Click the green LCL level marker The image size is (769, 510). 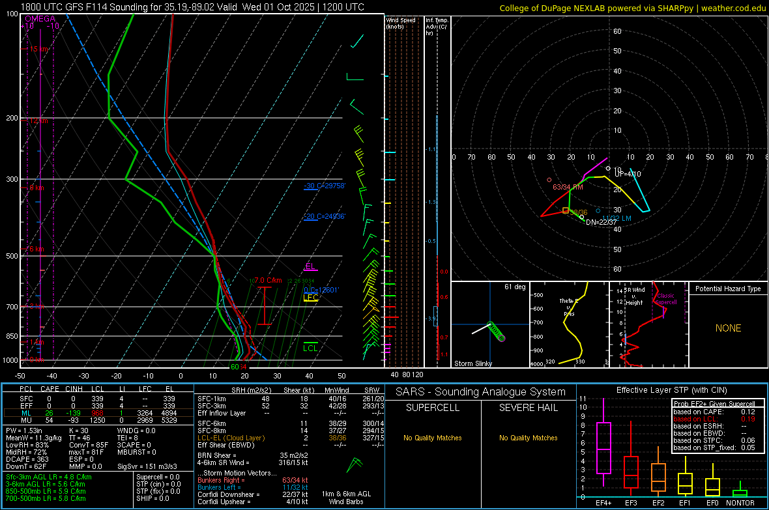[x=310, y=347]
